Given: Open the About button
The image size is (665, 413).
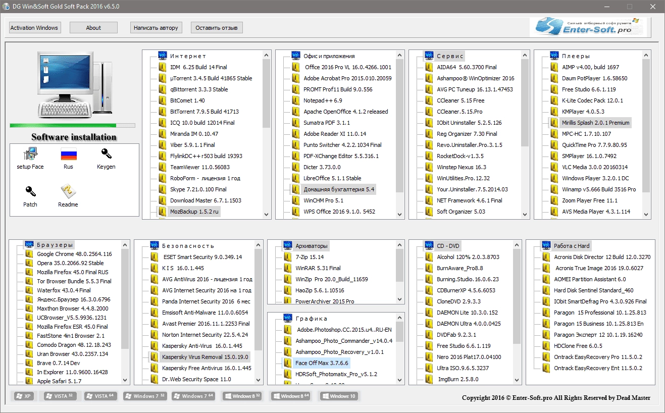Looking at the screenshot, I should pos(93,28).
